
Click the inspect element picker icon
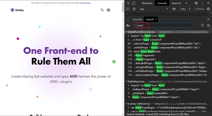[128, 3]
